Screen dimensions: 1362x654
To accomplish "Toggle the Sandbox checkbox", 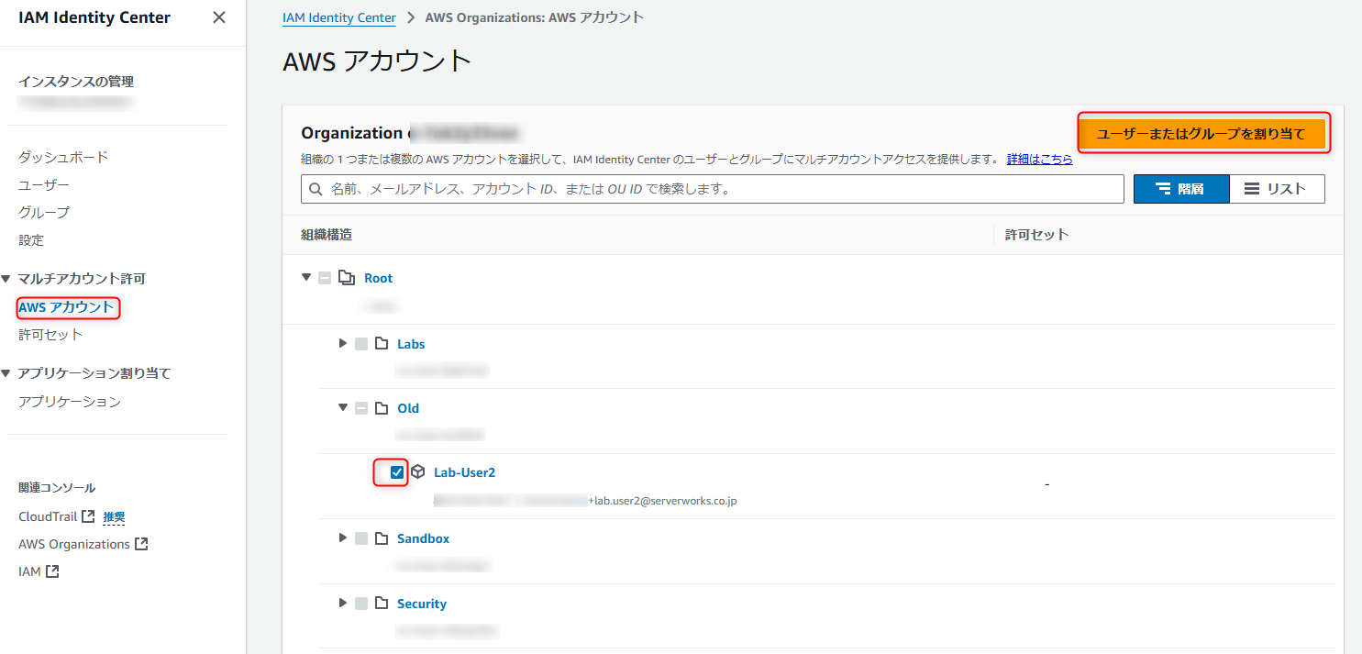I will (x=361, y=538).
